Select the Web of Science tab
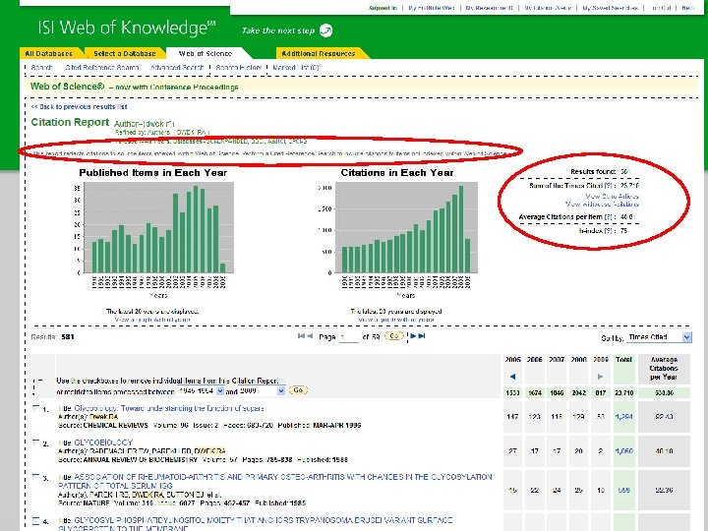The width and height of the screenshot is (708, 531). 206,53
